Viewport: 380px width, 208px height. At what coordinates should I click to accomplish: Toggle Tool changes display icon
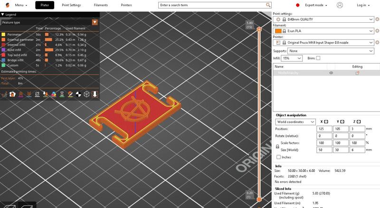(46, 95)
